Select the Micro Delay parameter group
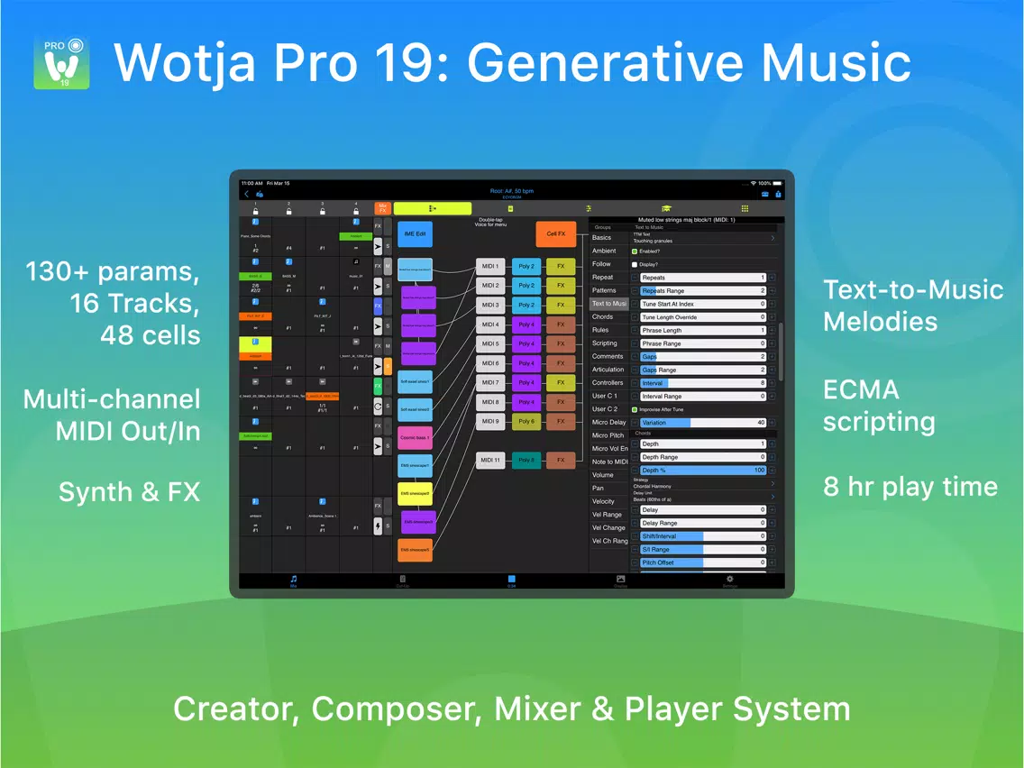 coord(608,422)
